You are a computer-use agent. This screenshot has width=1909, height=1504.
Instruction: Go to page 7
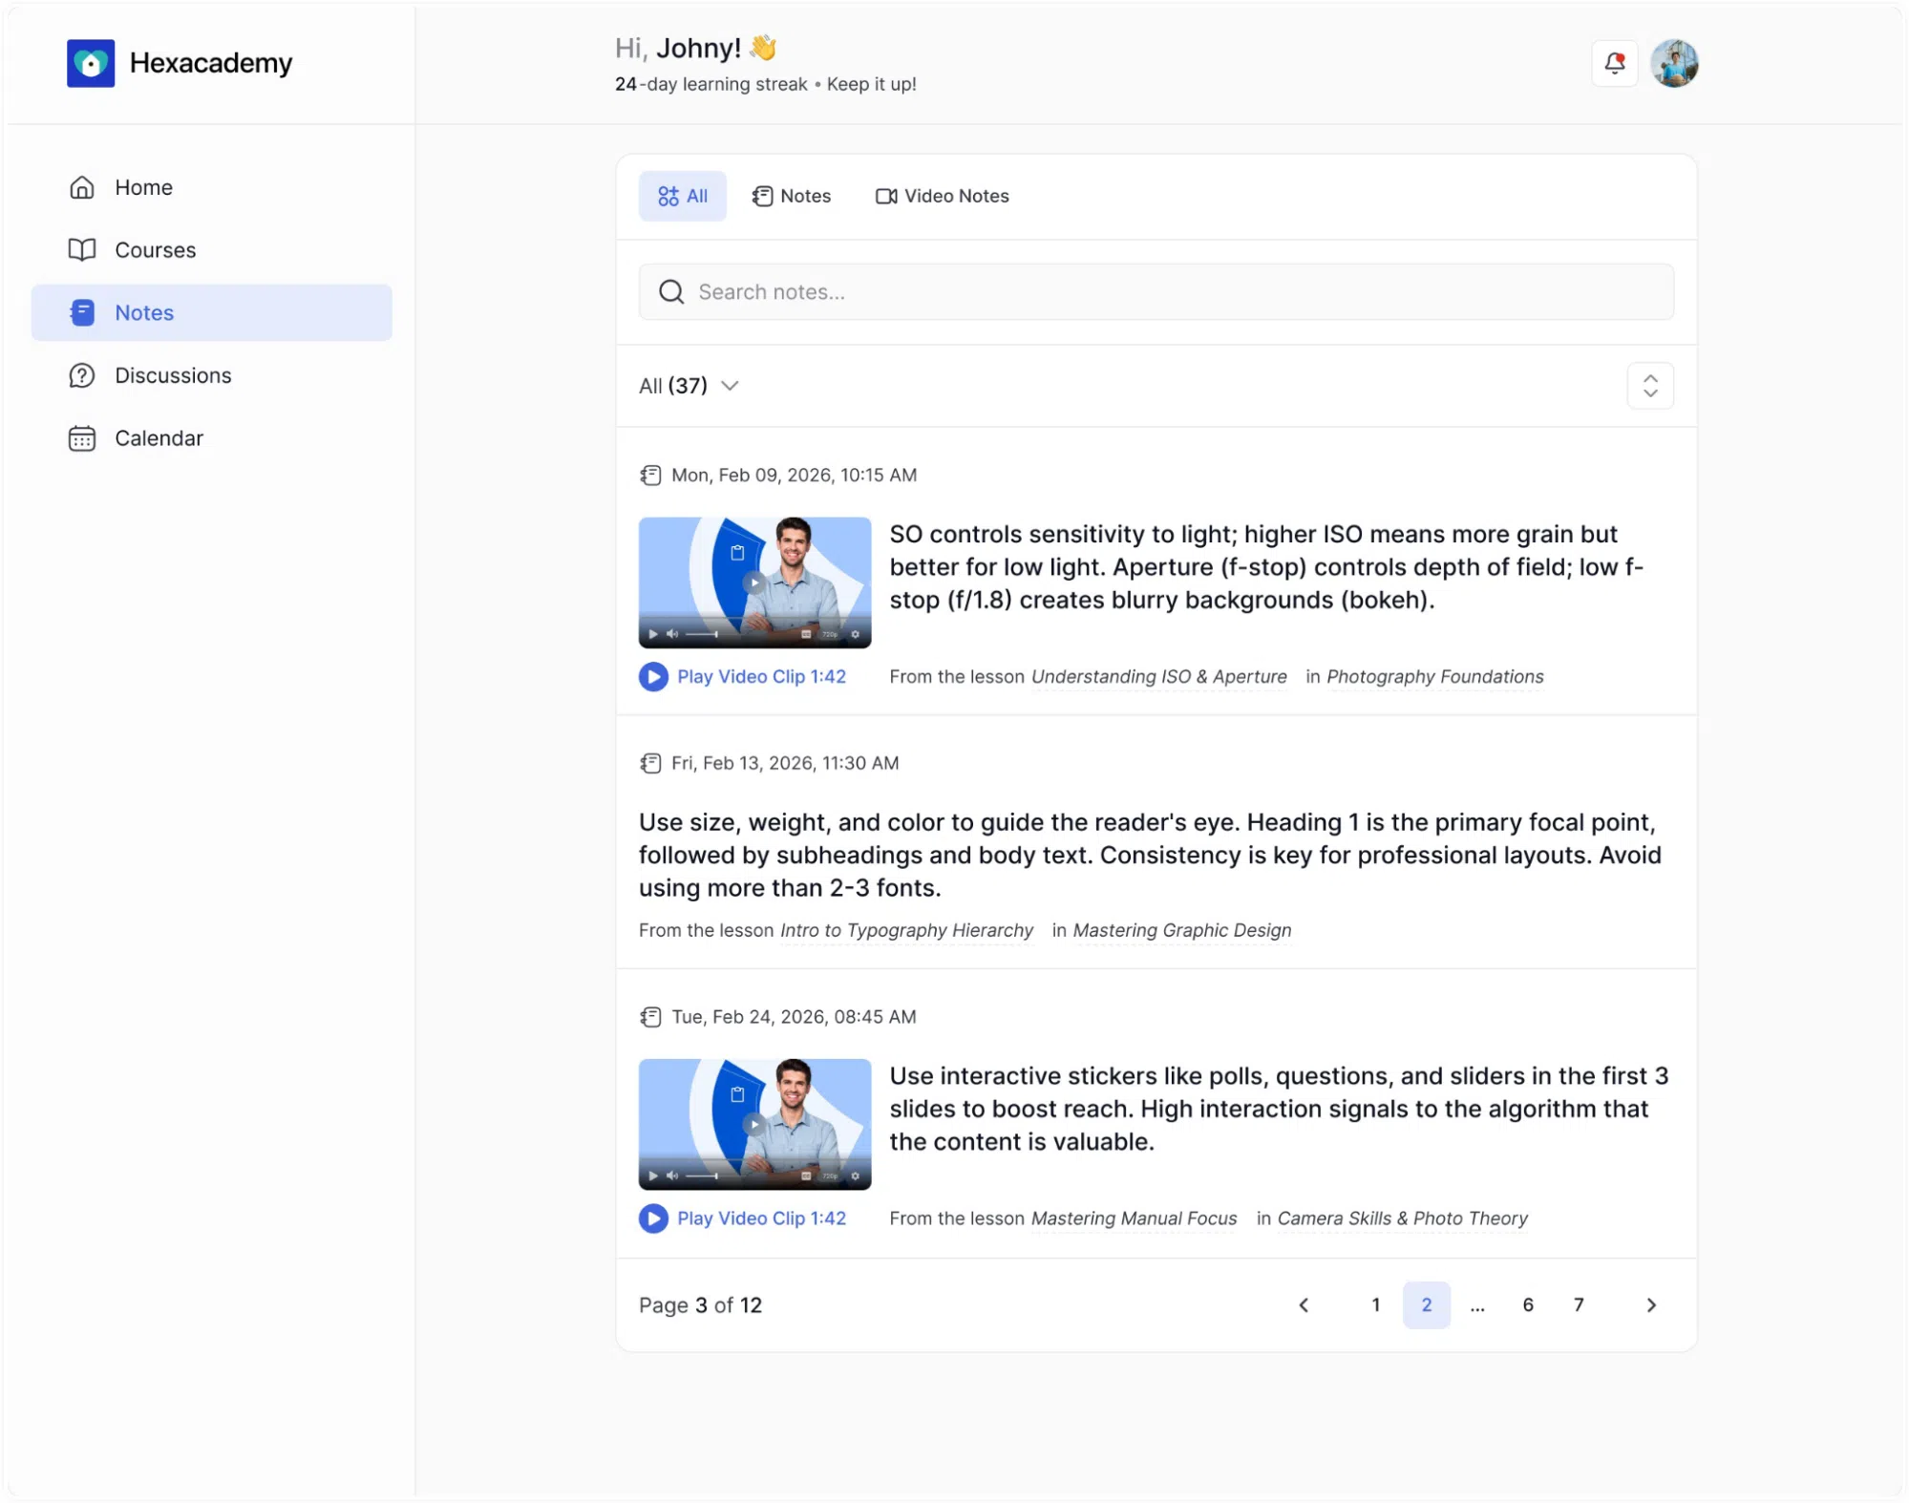(x=1579, y=1305)
